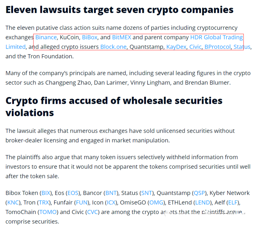Open the CVC ticker link
Viewport: 255px width, 227px height.
93,212
